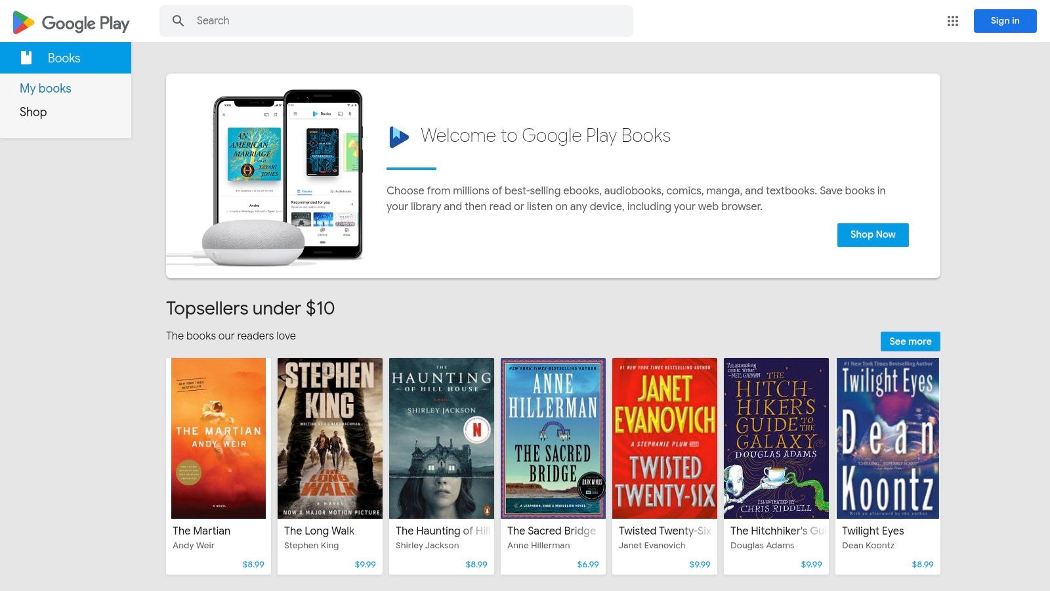Select The Long Walk cover thumbnail
This screenshot has height=591, width=1050.
pos(329,438)
